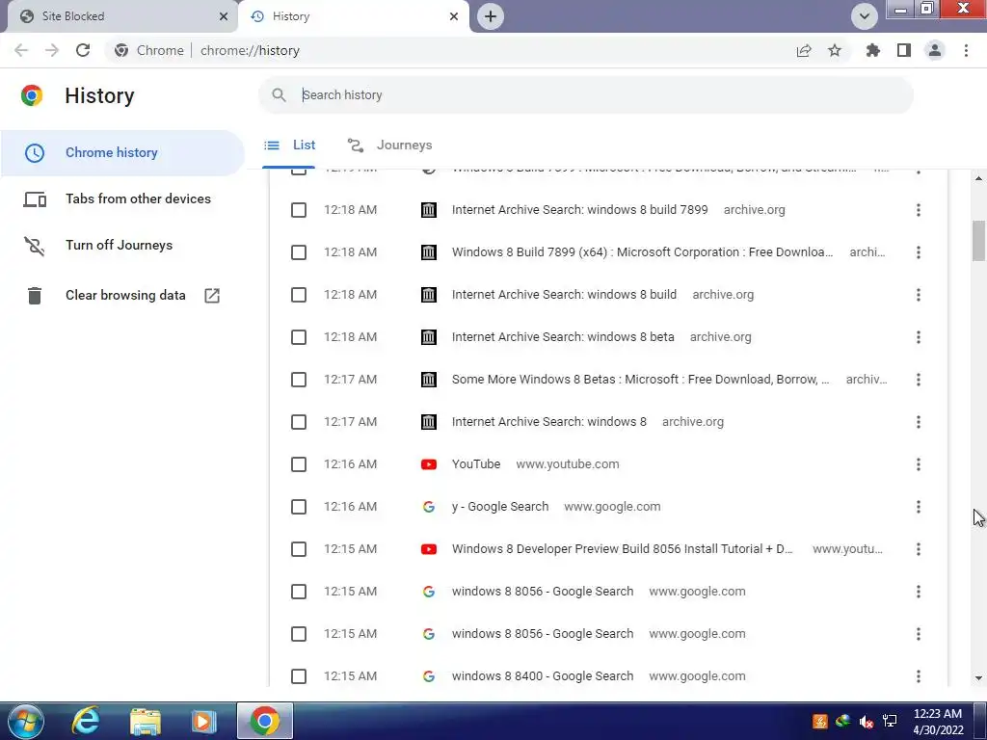Switch to the Journeys tab

coord(389,145)
